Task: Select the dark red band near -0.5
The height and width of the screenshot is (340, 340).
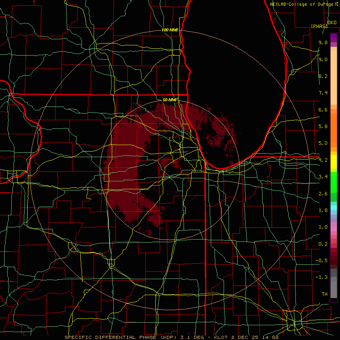Action: tap(334, 260)
